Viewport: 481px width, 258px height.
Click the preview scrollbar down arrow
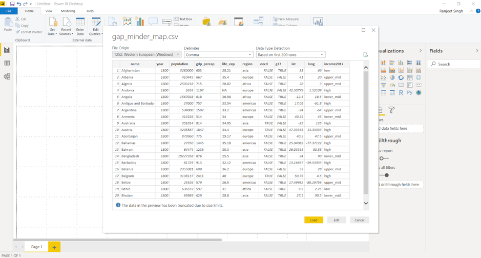point(366,203)
